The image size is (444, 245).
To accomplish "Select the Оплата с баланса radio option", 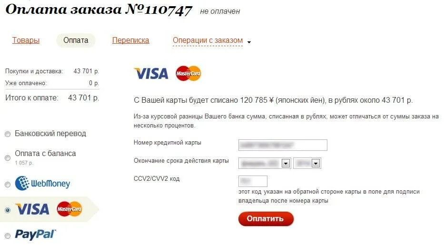I will click(8, 158).
